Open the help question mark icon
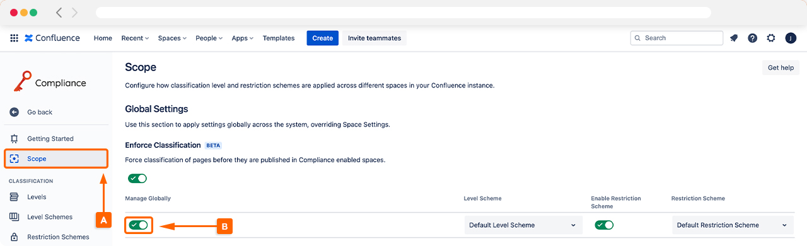The image size is (807, 246). pyautogui.click(x=752, y=38)
